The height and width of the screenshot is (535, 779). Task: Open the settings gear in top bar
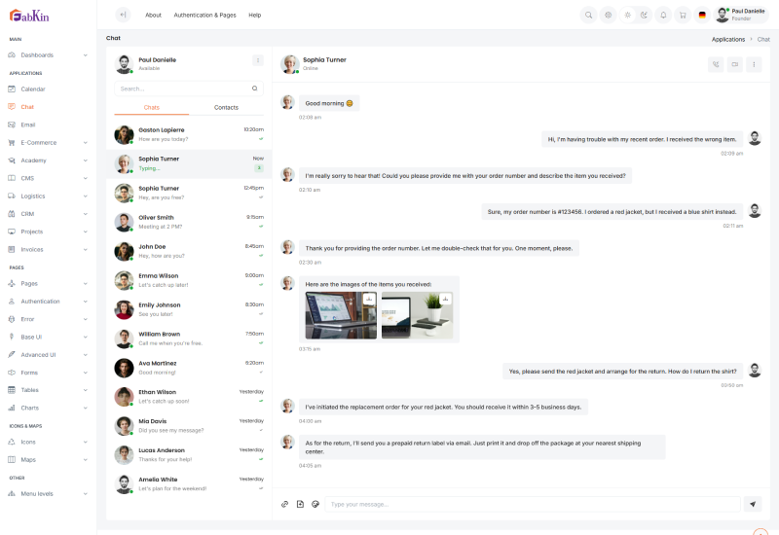[608, 15]
